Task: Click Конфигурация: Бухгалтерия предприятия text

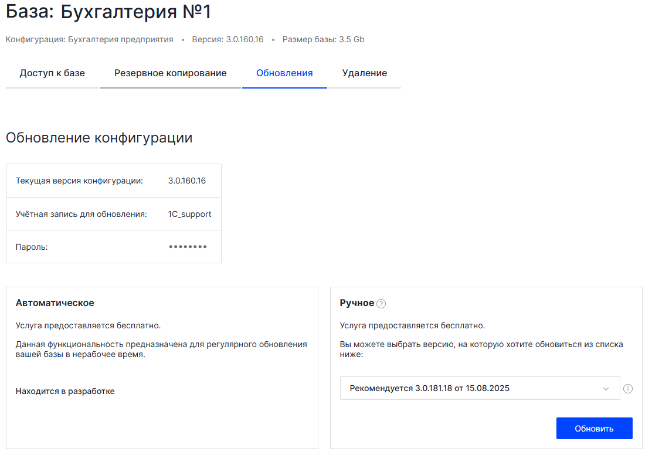Action: point(89,39)
